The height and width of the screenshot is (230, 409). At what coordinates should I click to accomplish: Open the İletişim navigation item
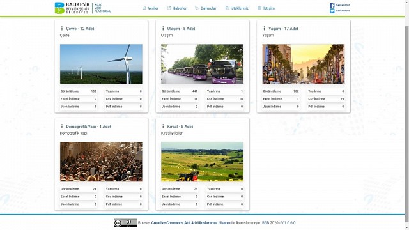tap(266, 8)
